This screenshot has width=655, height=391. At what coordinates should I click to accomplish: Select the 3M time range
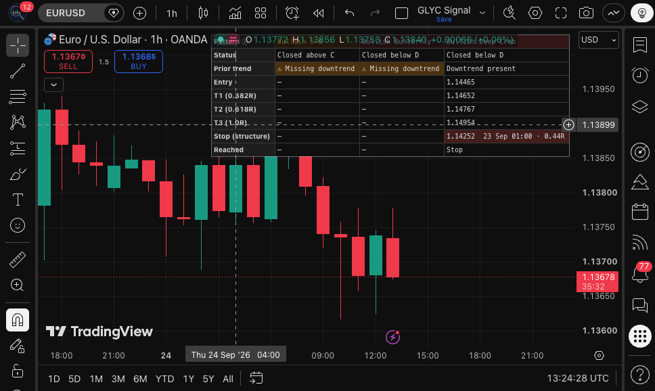tap(118, 379)
